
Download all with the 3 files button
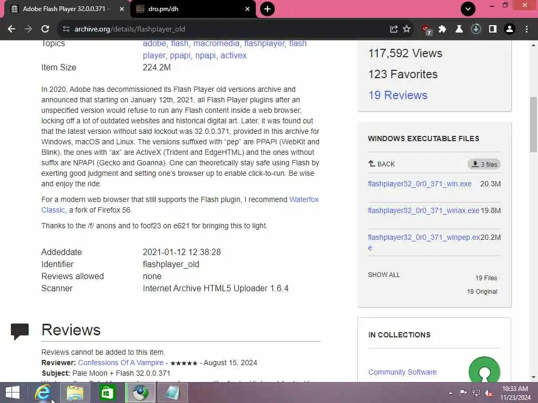484,164
